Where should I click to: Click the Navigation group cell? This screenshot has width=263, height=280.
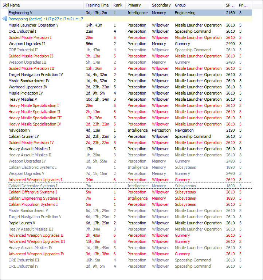click(x=184, y=130)
